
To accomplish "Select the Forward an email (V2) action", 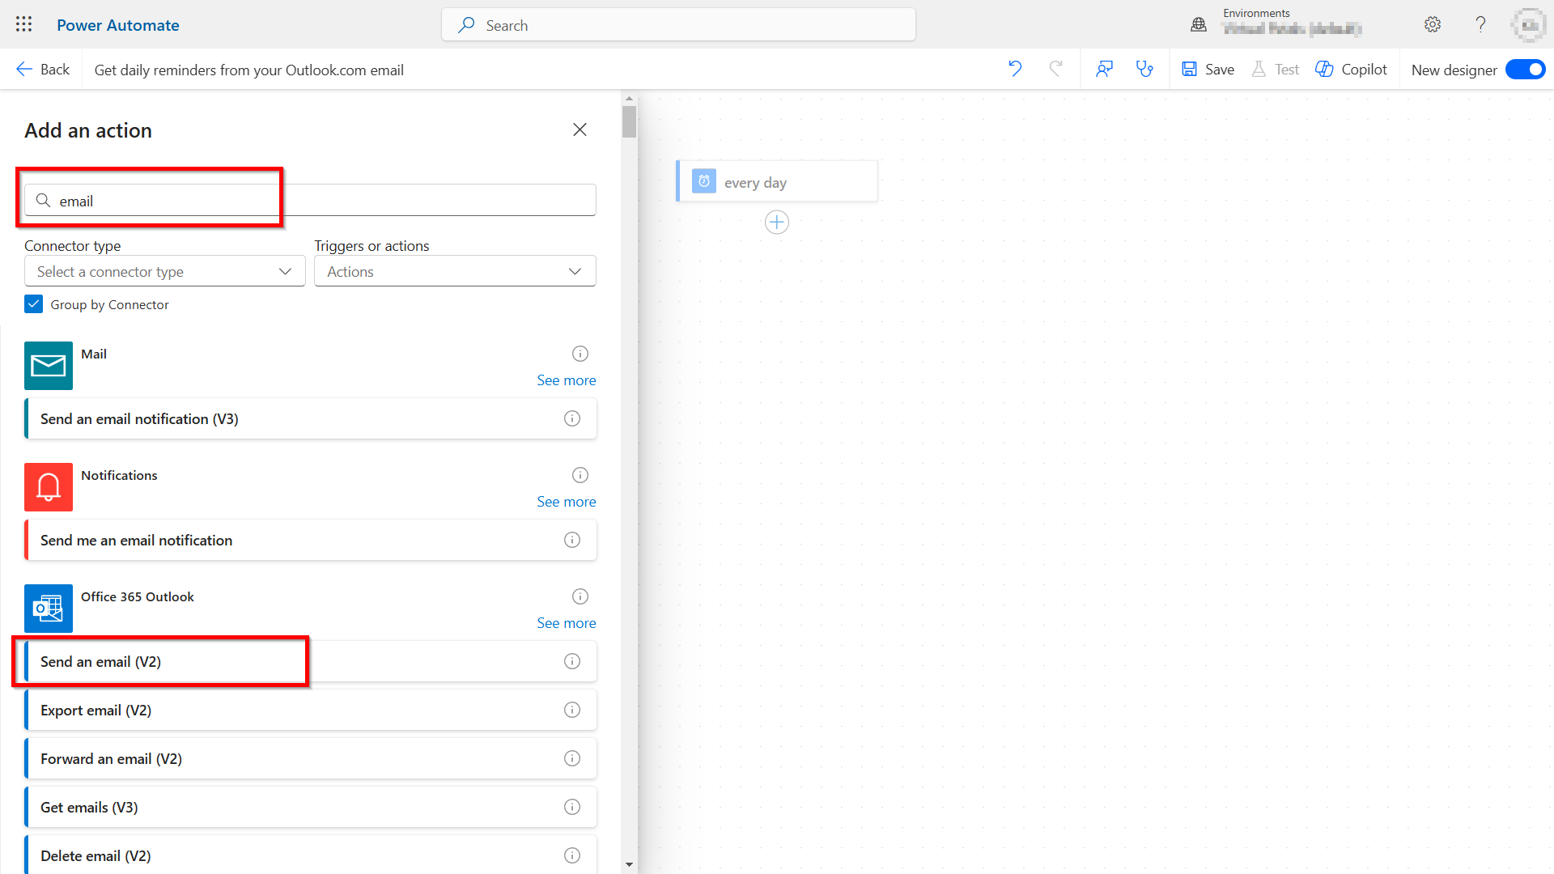I will (310, 758).
